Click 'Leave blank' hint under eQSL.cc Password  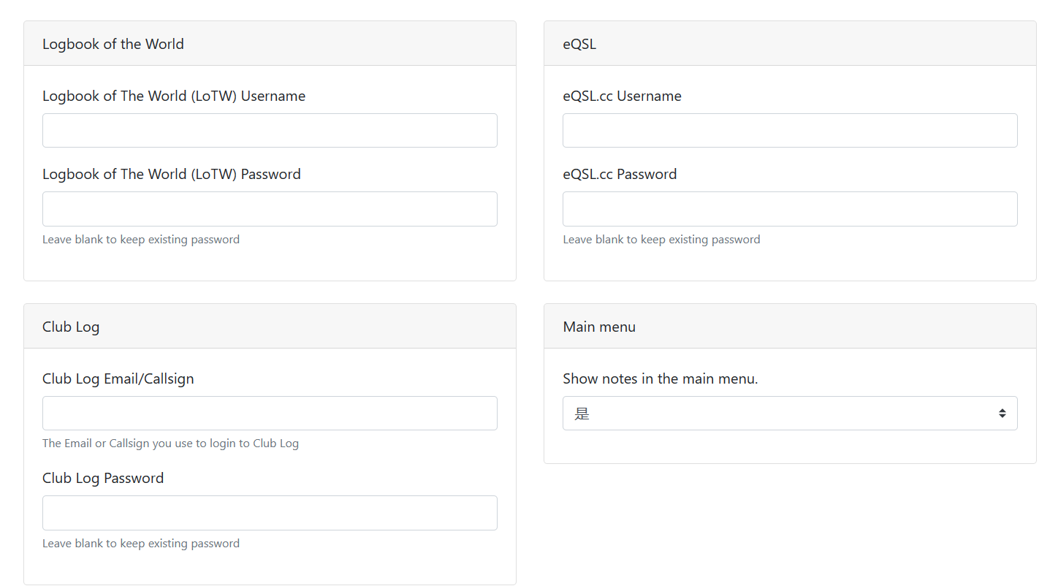coord(661,239)
